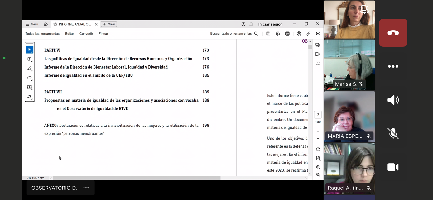Click the screen-share icon on top video tile

pos(364,9)
